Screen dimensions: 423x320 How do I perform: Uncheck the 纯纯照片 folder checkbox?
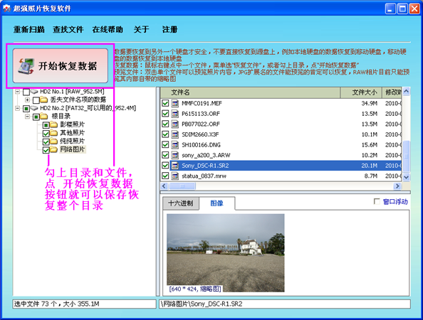click(46, 142)
